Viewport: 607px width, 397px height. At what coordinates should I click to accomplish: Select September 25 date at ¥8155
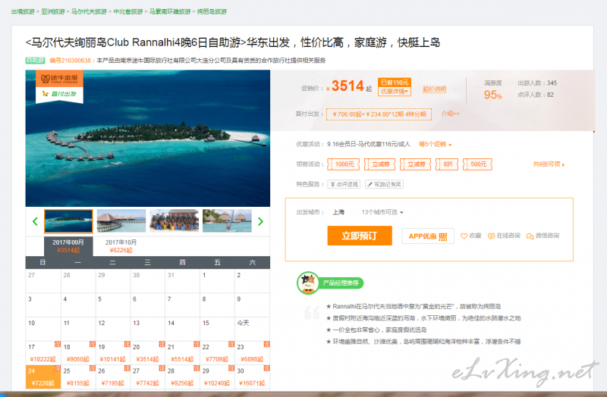tap(78, 377)
